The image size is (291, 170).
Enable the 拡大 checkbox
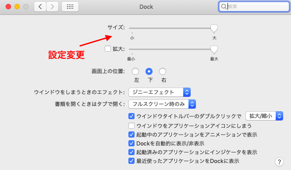point(108,49)
